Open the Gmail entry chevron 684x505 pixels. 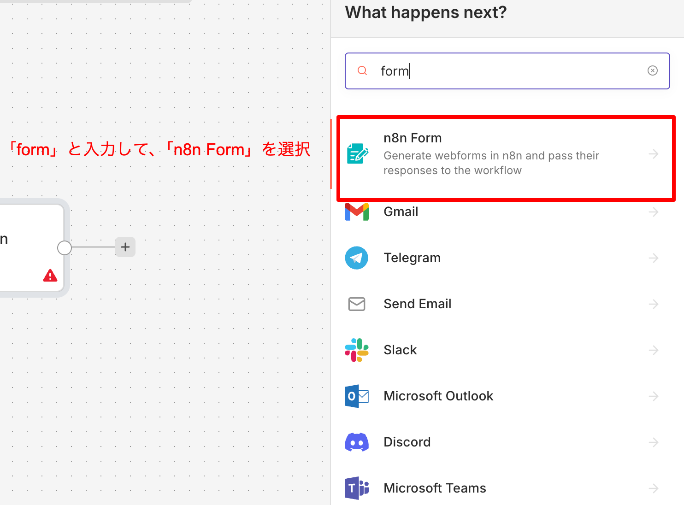pyautogui.click(x=654, y=211)
